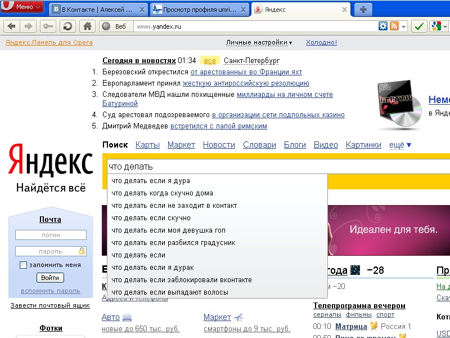
Task: Click the browser Back arrow button
Action: click(x=11, y=26)
